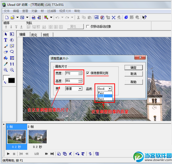Select the Crop tool
172x164 pixels.
coord(12,58)
